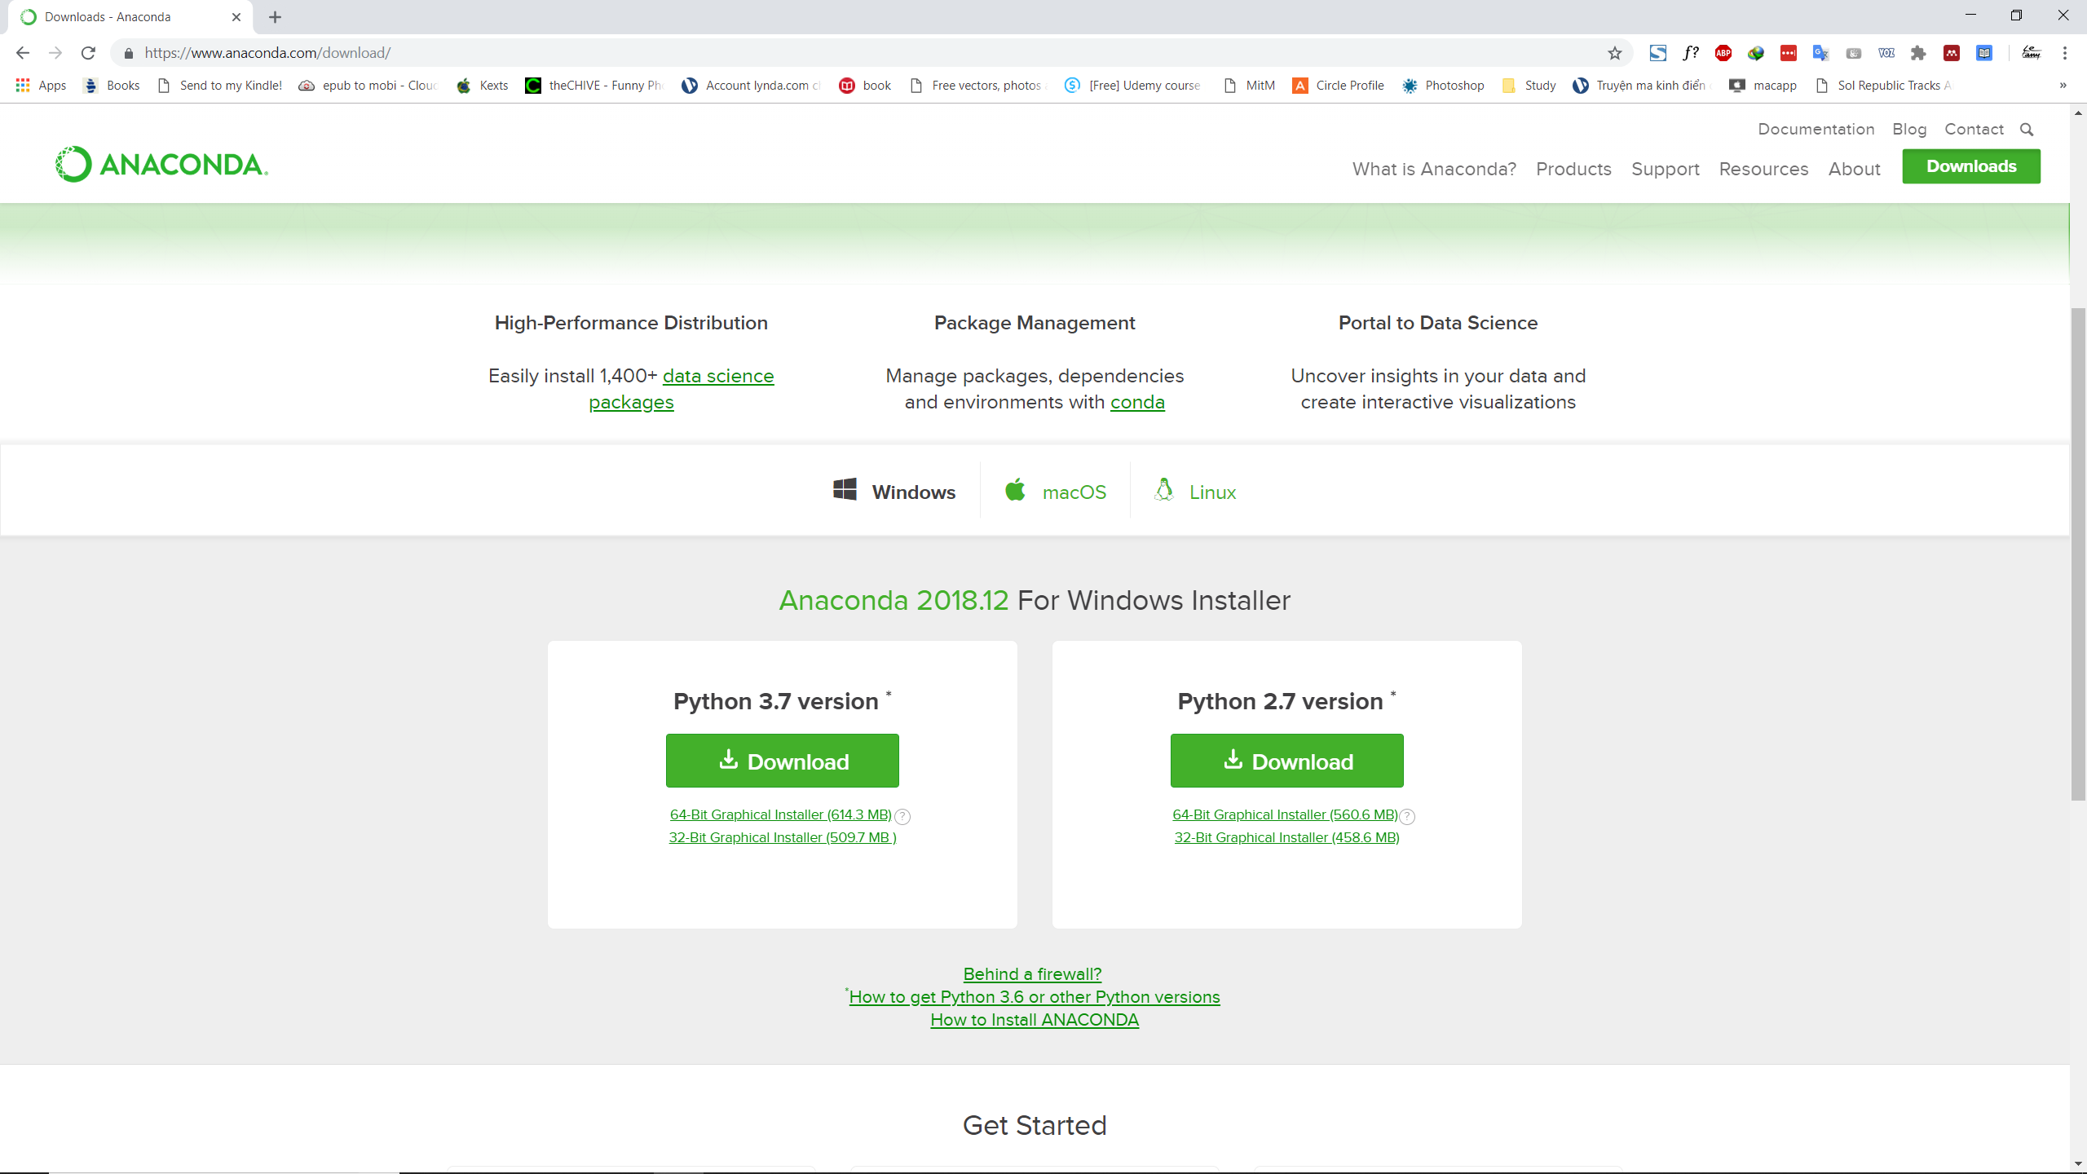Scroll down to Get Started section
Image resolution: width=2087 pixels, height=1174 pixels.
point(1034,1123)
